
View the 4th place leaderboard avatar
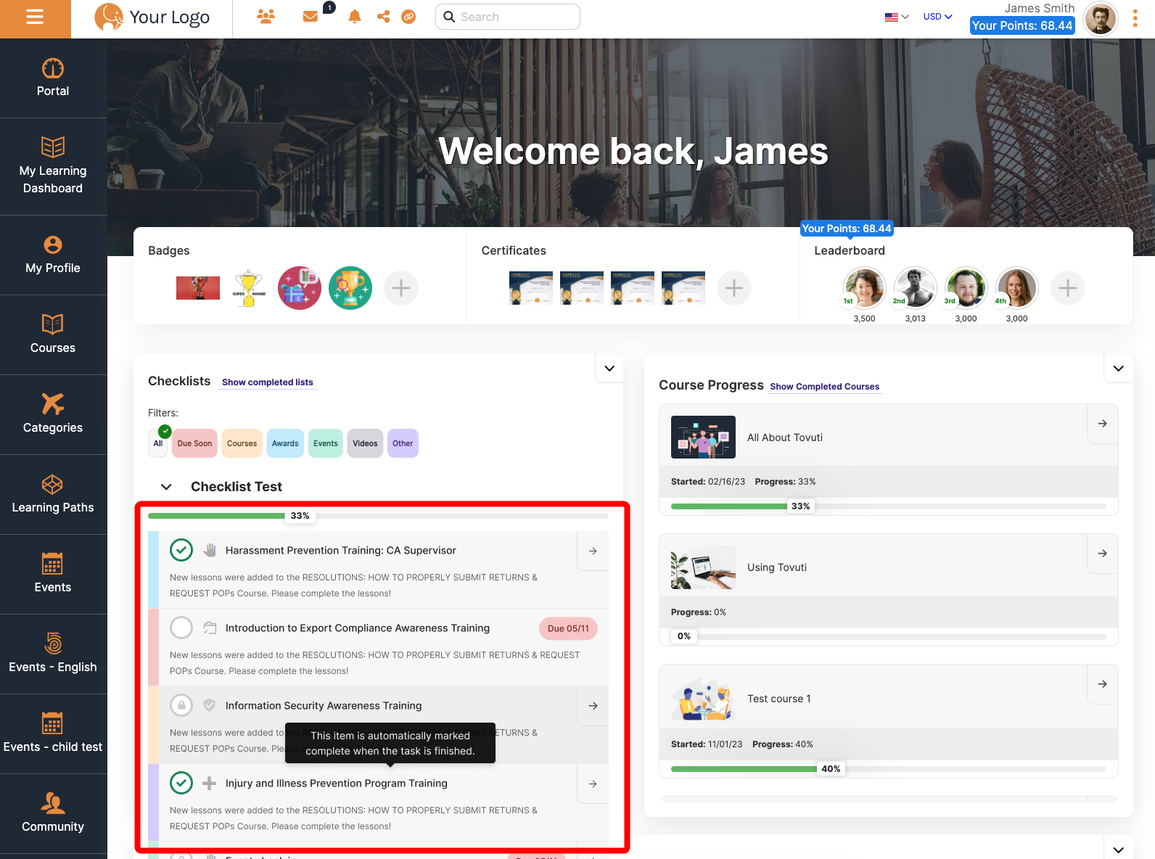click(1017, 288)
